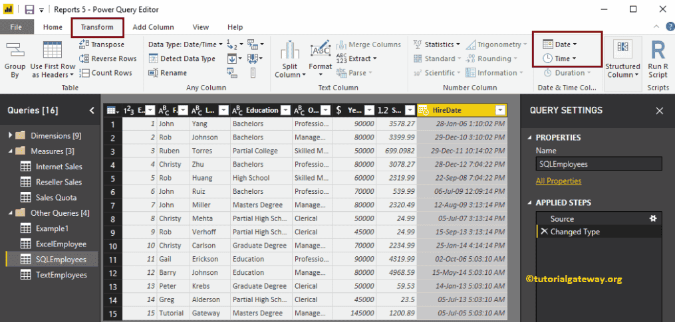The width and height of the screenshot is (675, 322).
Task: Click the All Properties link
Action: pos(559,181)
